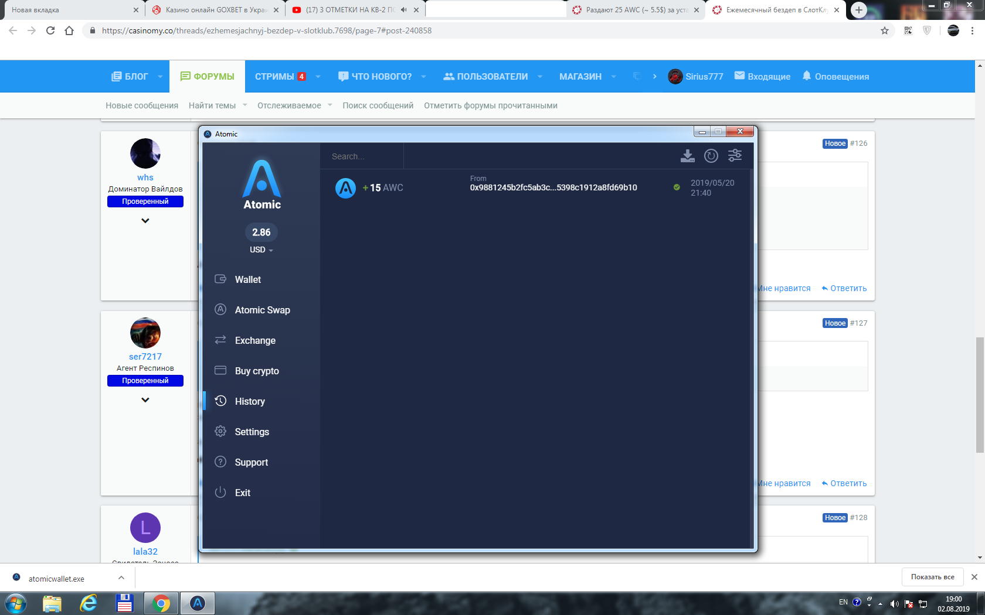Click Новые сообщения link
This screenshot has height=615, width=985.
[142, 105]
